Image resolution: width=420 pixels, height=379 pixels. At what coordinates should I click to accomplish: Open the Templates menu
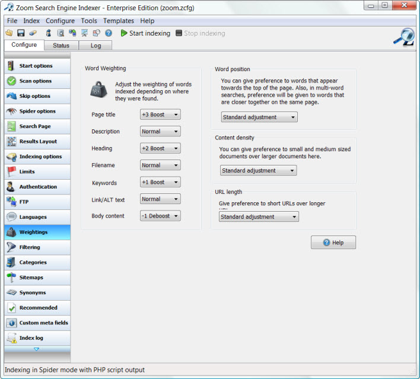(x=119, y=21)
